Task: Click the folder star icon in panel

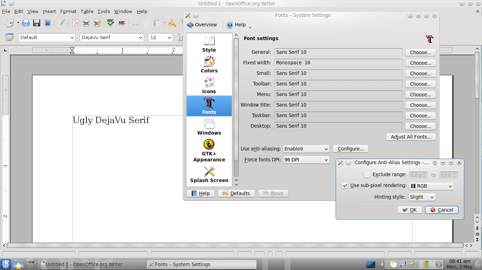Action: (x=18, y=264)
